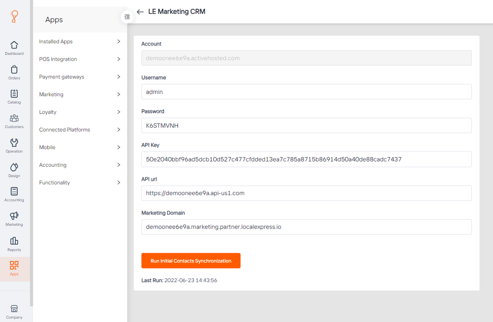
Task: Expand Connected Platforms chevron
Action: pos(118,129)
